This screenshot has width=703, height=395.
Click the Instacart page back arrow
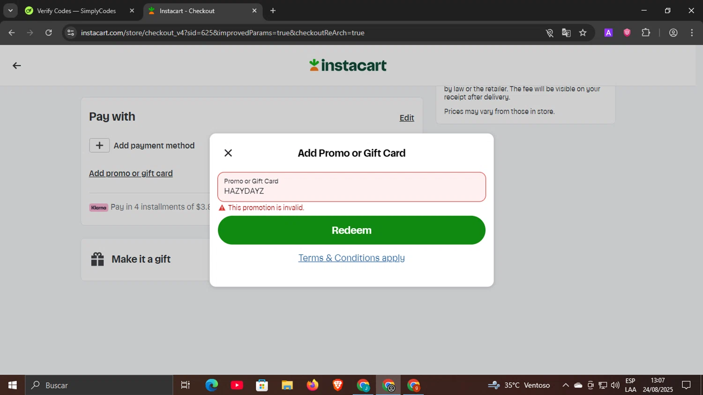click(17, 66)
